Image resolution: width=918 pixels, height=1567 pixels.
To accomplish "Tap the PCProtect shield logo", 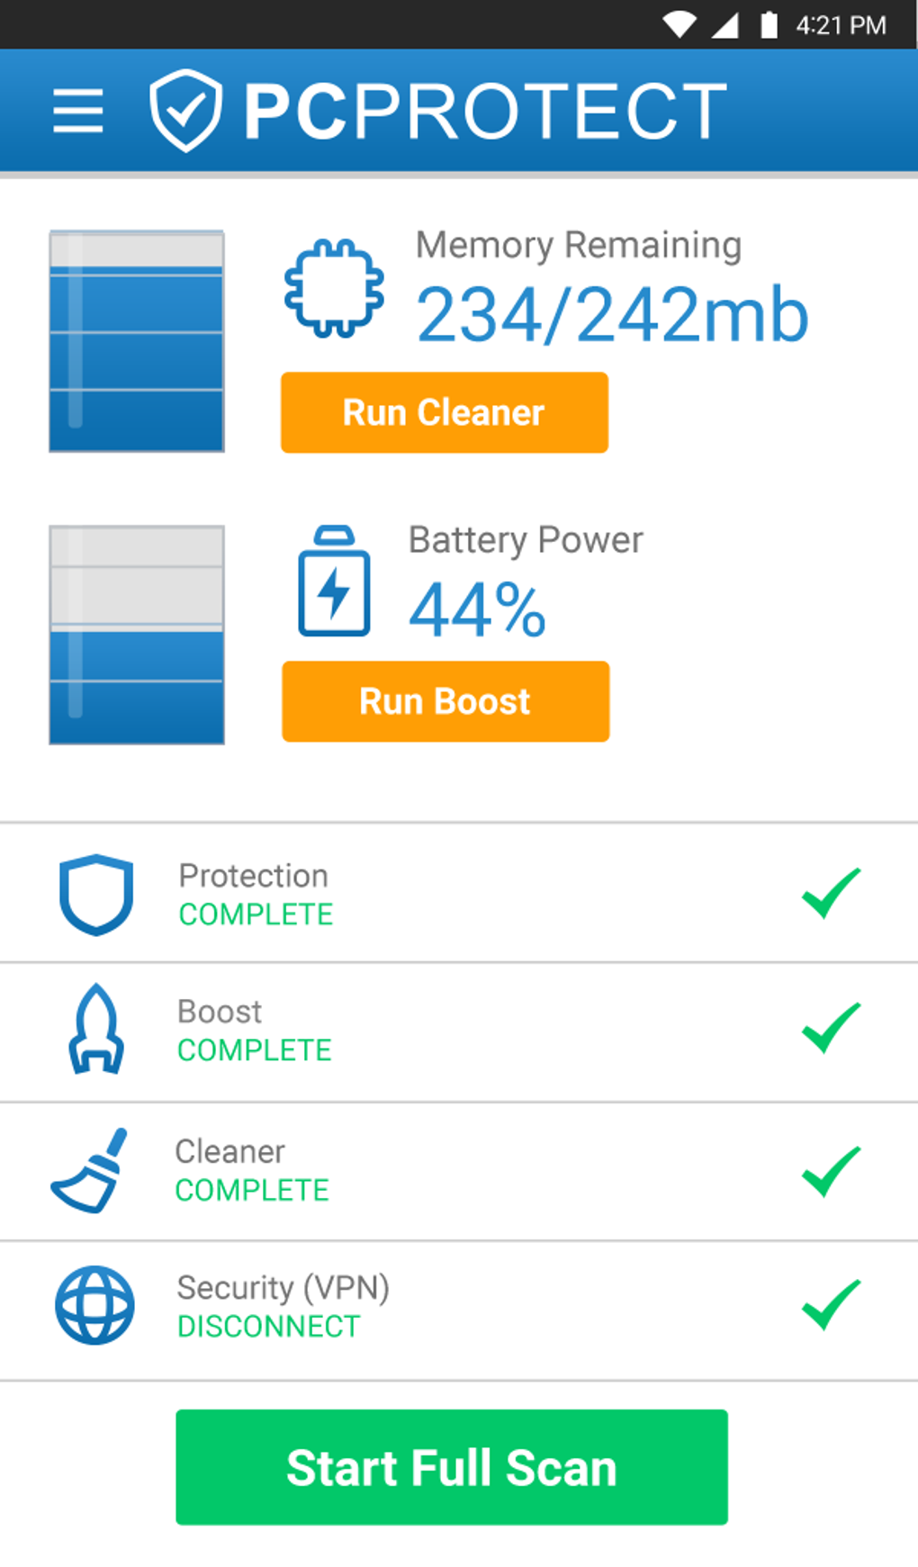I will tap(185, 111).
